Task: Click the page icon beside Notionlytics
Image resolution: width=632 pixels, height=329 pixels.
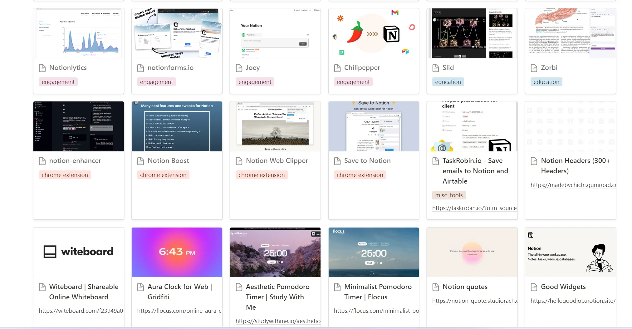Action: [42, 68]
